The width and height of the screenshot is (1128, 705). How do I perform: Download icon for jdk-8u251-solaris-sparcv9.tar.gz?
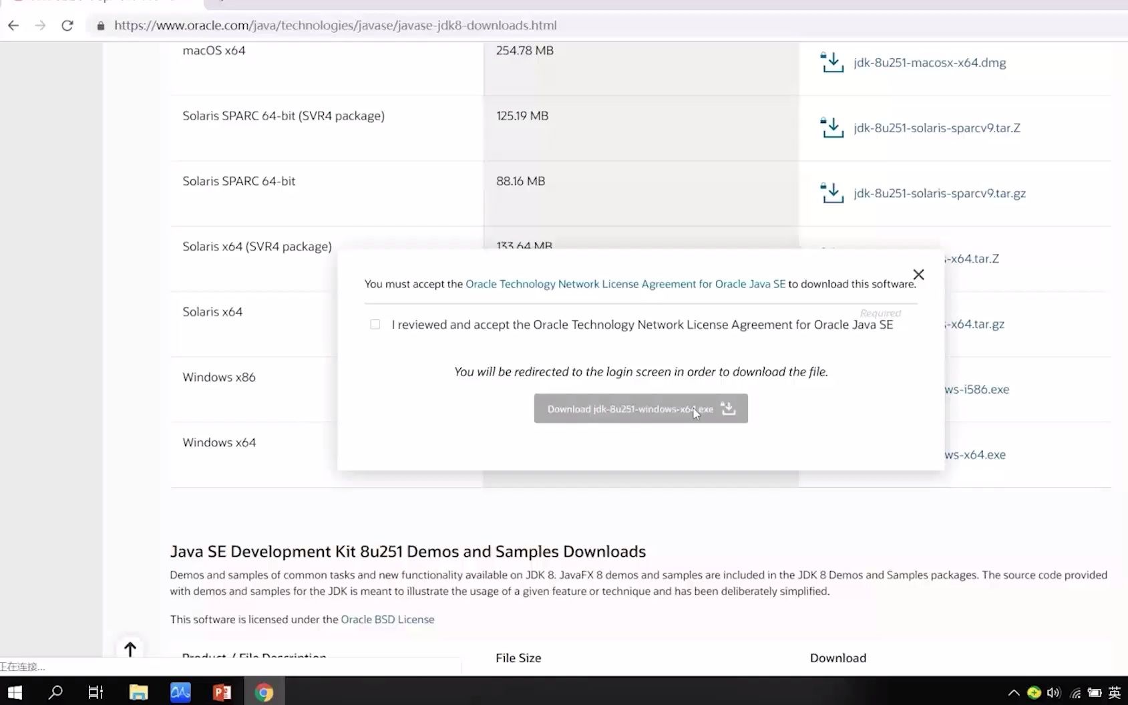pyautogui.click(x=832, y=193)
